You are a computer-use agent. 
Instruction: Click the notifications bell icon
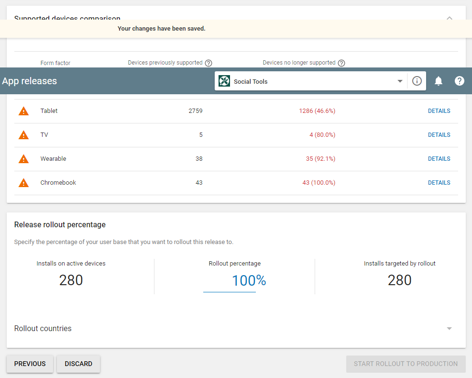438,81
